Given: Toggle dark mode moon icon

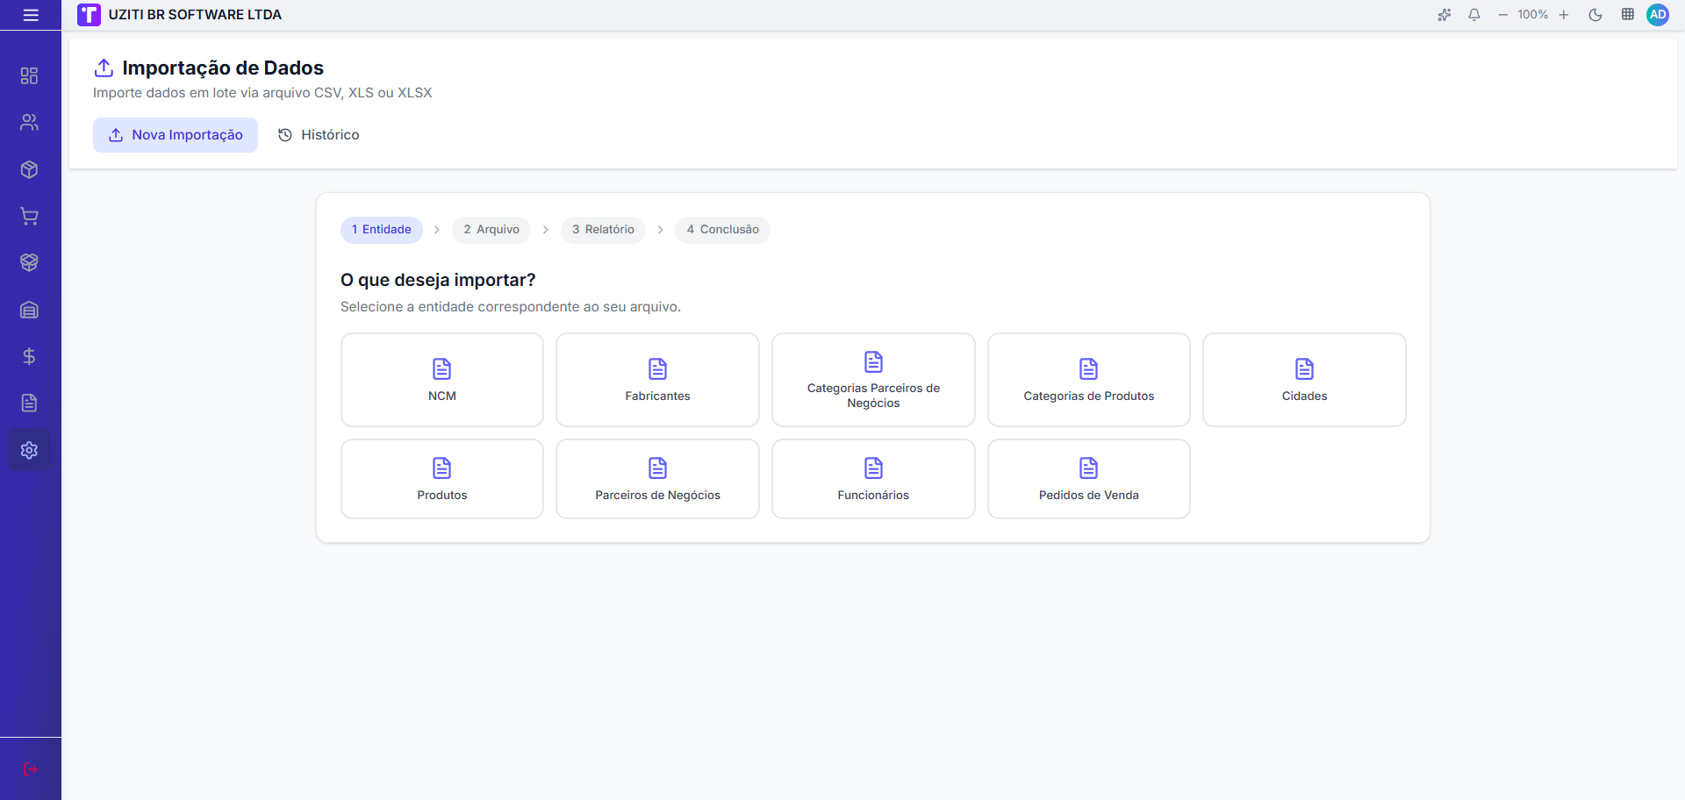Looking at the screenshot, I should (x=1595, y=15).
